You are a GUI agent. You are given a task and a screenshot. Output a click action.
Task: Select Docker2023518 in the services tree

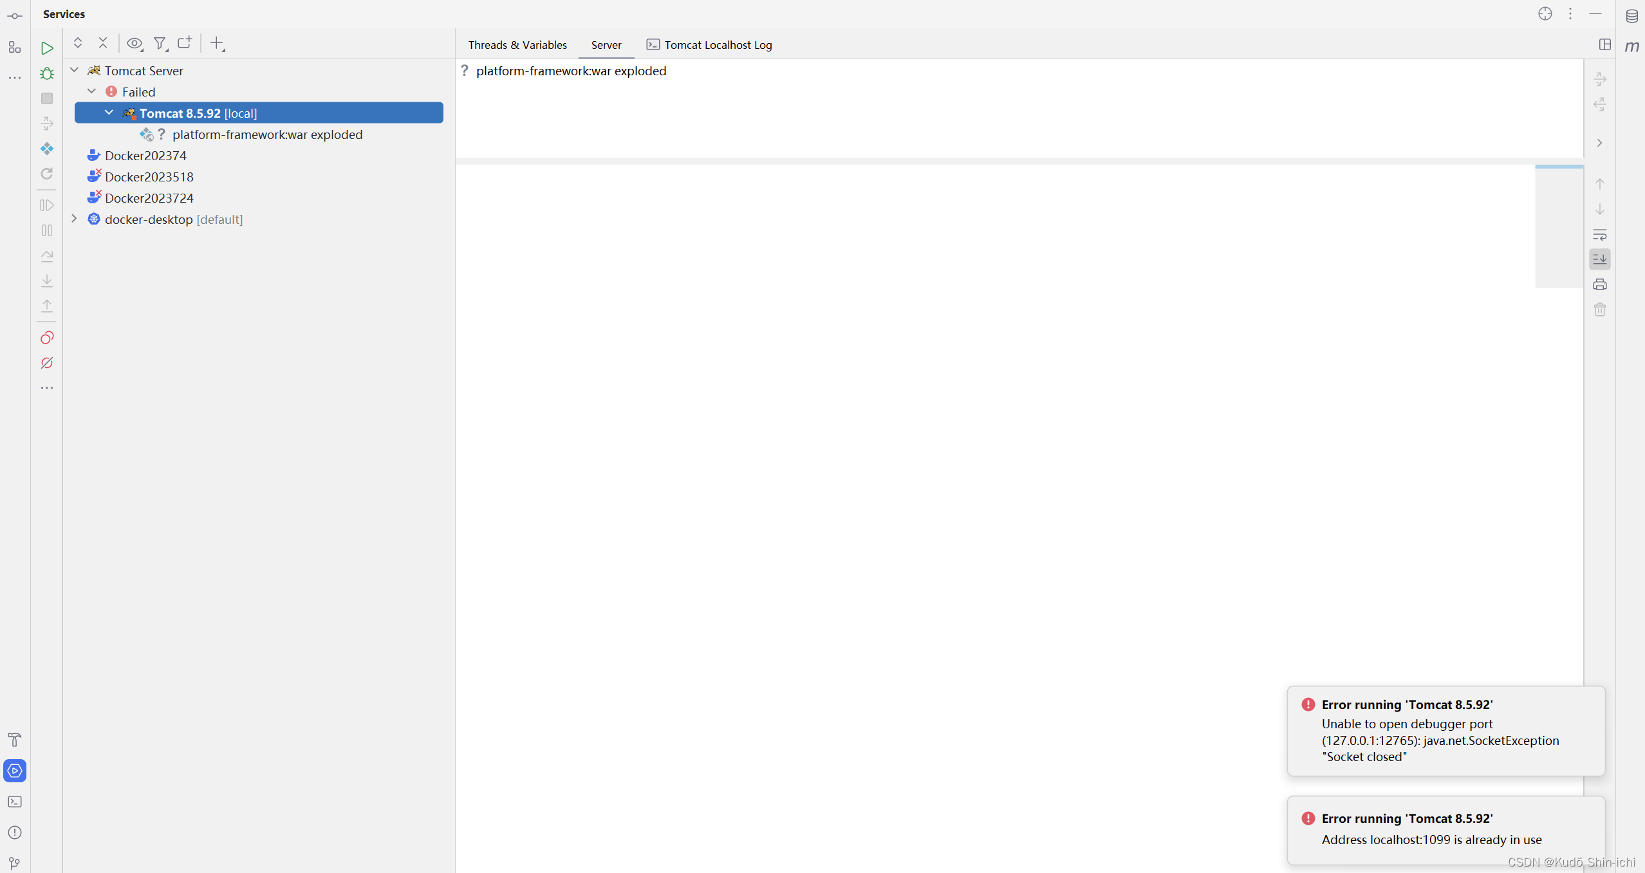coord(149,177)
